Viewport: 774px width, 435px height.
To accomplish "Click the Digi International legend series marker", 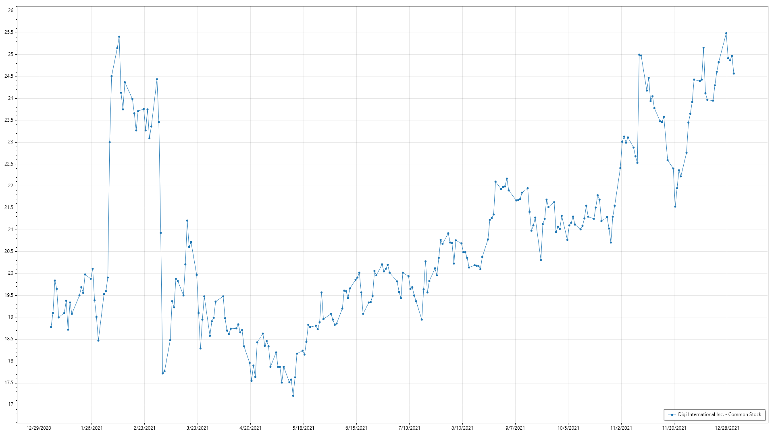I will click(672, 414).
